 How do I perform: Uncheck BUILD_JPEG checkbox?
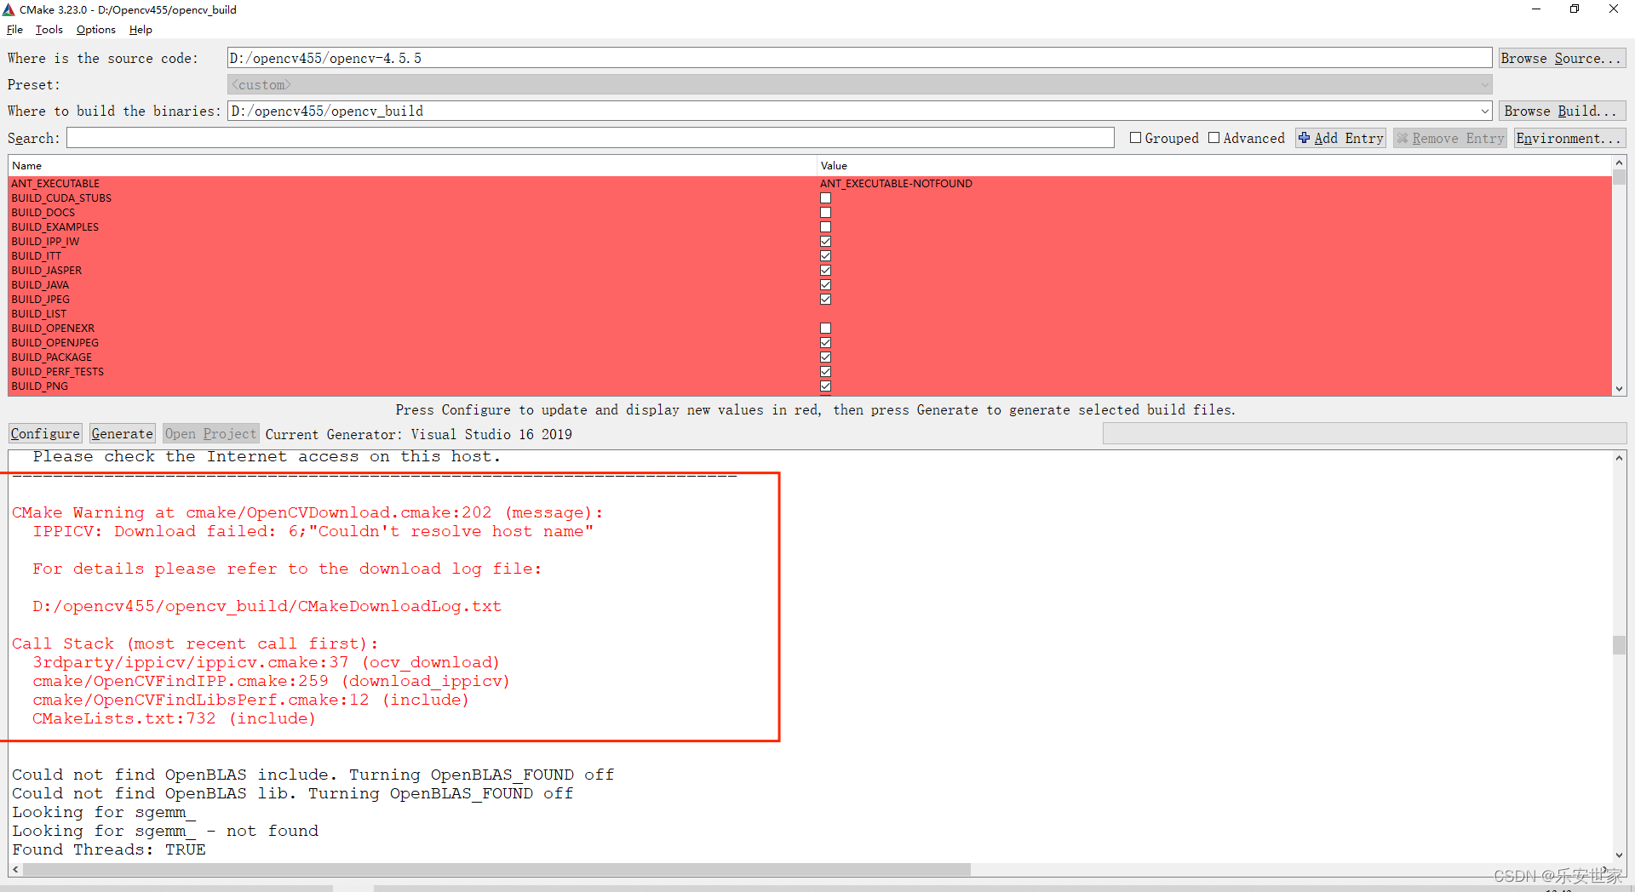click(825, 300)
